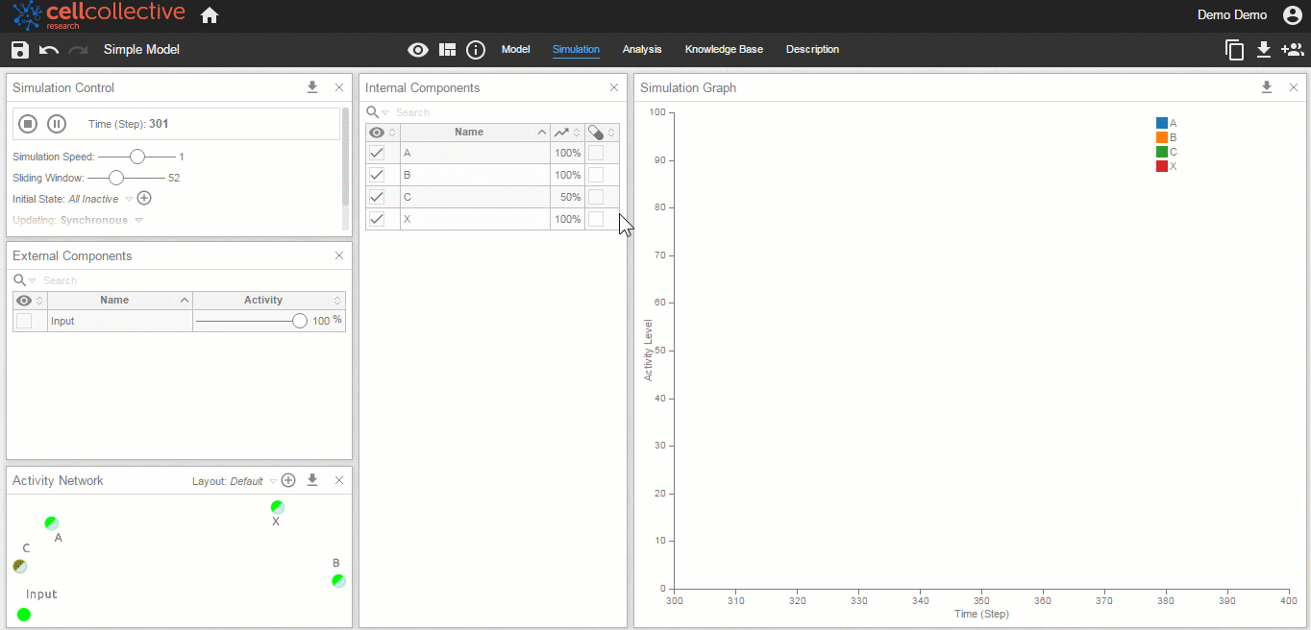Open the share with people icon
The width and height of the screenshot is (1311, 630).
[1293, 50]
